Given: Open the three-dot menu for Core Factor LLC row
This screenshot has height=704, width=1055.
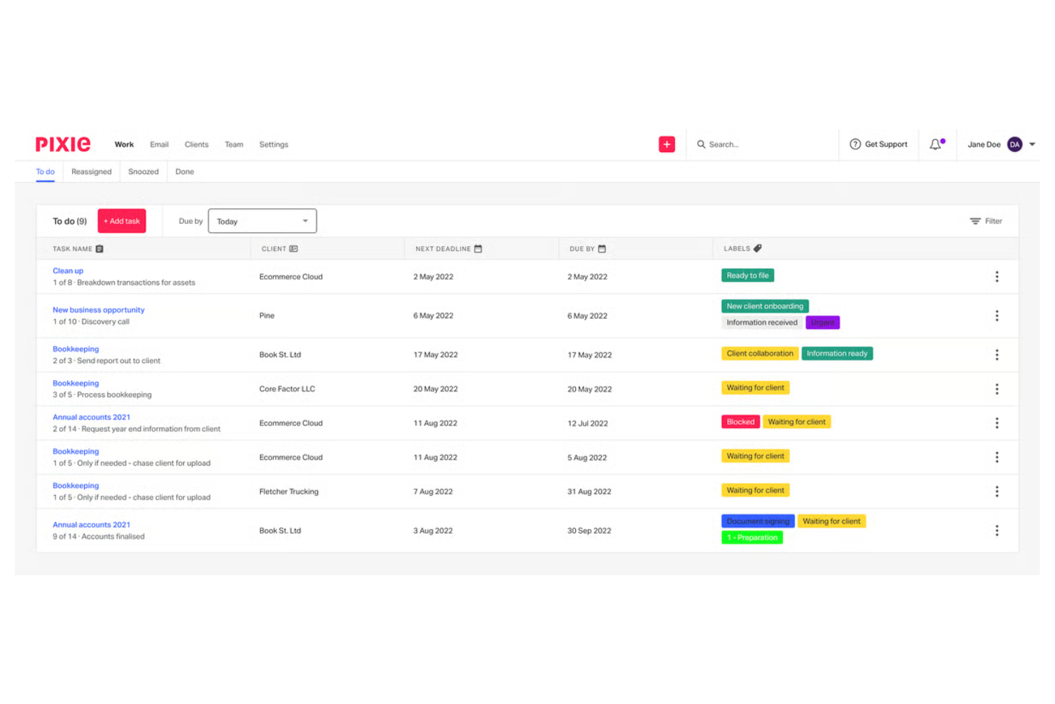Looking at the screenshot, I should pyautogui.click(x=997, y=389).
